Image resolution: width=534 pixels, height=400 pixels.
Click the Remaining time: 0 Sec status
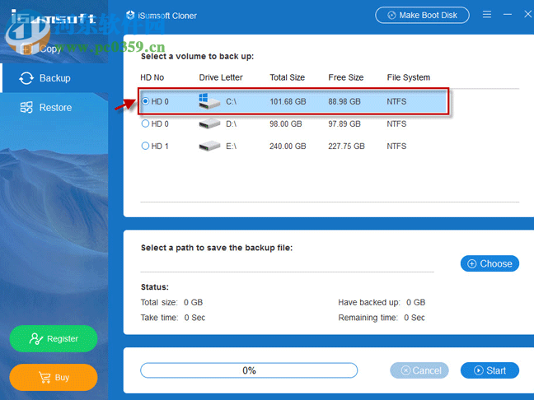click(x=382, y=318)
